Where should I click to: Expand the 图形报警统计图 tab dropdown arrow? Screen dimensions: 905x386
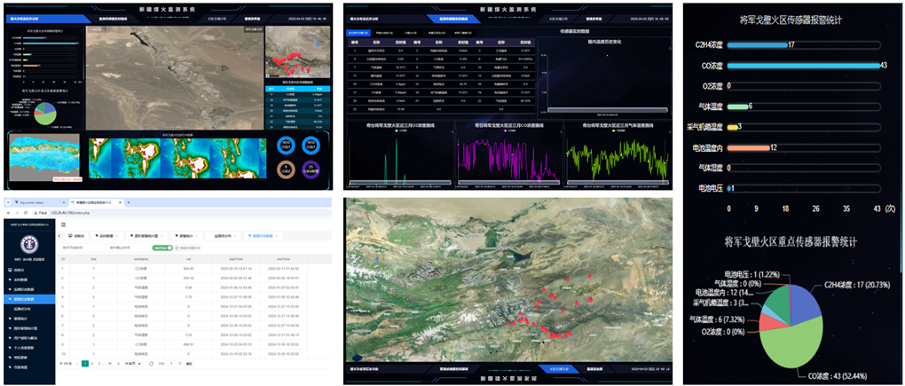point(163,236)
